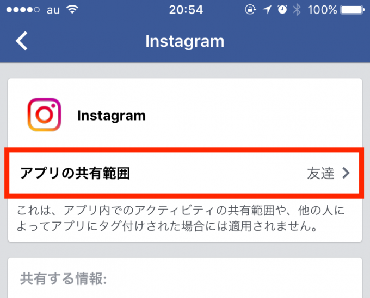
Task: Open the アプリの共有範囲 setting row
Action: 184,173
